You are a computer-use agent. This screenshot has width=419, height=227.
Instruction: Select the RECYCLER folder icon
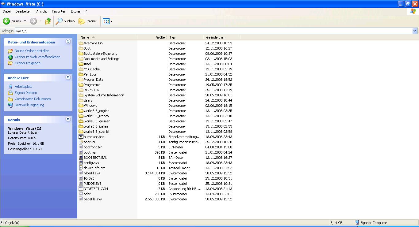(81, 90)
